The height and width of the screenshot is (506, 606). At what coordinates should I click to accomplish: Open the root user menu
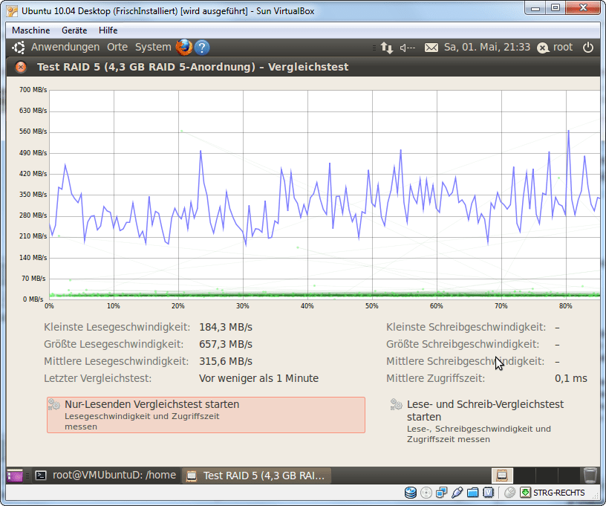[555, 47]
